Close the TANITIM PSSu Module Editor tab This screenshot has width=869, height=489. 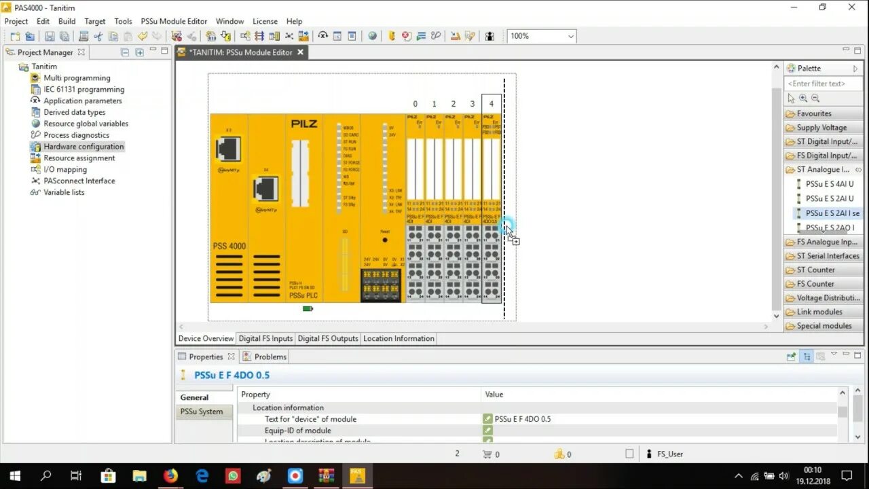(300, 52)
